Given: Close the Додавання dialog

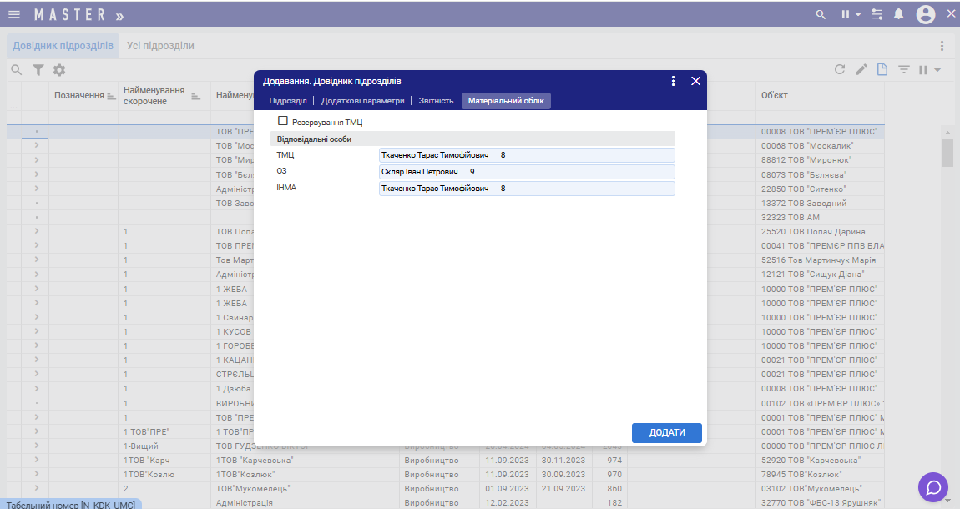Looking at the screenshot, I should pyautogui.click(x=695, y=81).
